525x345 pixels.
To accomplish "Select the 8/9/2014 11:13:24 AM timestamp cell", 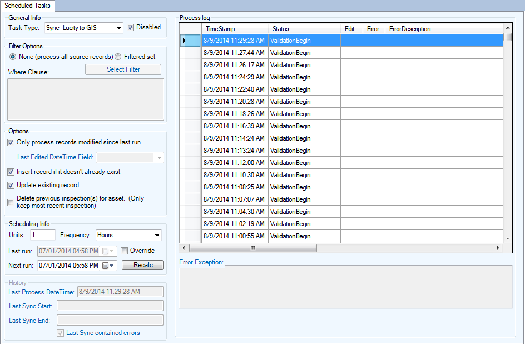I will pyautogui.click(x=235, y=151).
